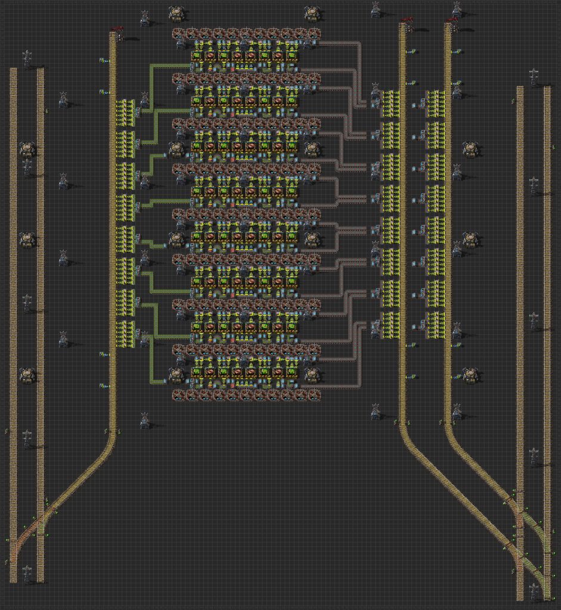
Task: Click the roboport above the factory's top-right corner
Action: (x=312, y=14)
